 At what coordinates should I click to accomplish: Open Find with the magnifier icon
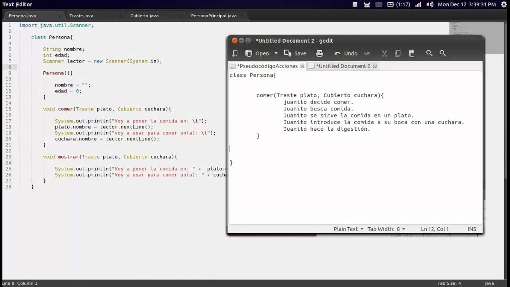coord(429,53)
